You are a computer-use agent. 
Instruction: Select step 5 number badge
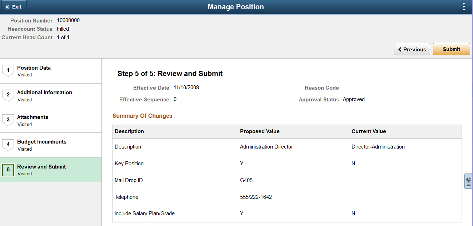point(8,170)
